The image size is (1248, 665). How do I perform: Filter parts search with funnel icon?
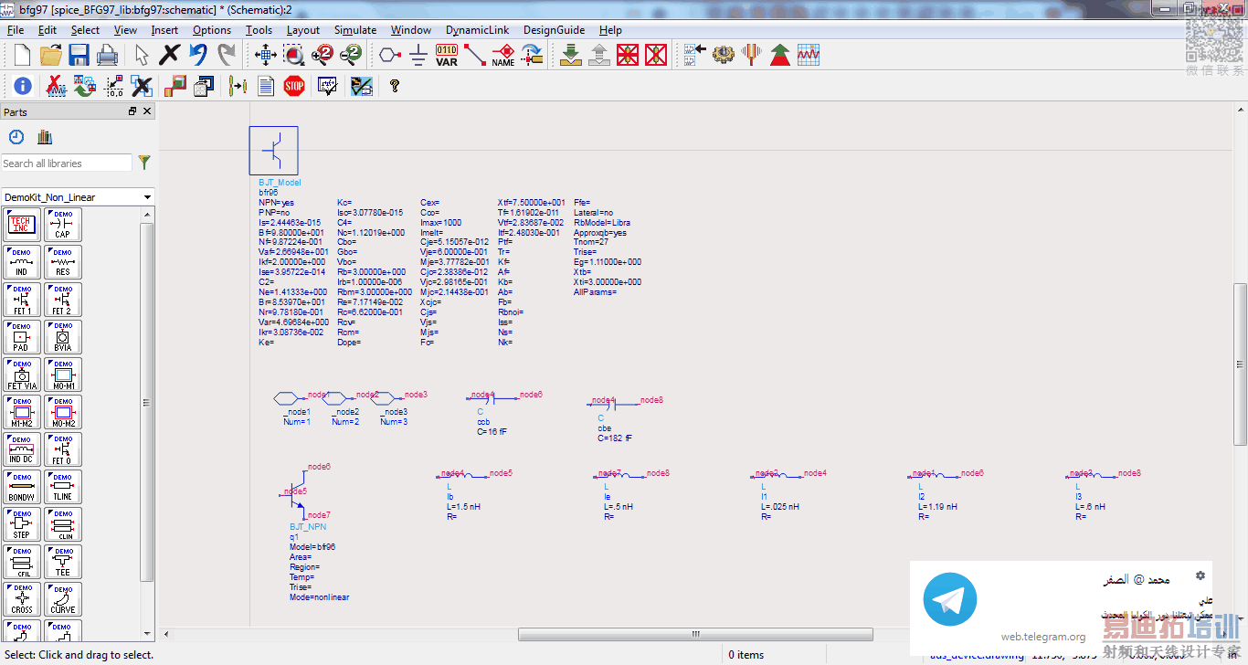point(144,163)
